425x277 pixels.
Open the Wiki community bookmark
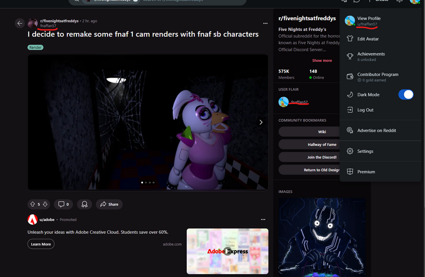(309, 131)
